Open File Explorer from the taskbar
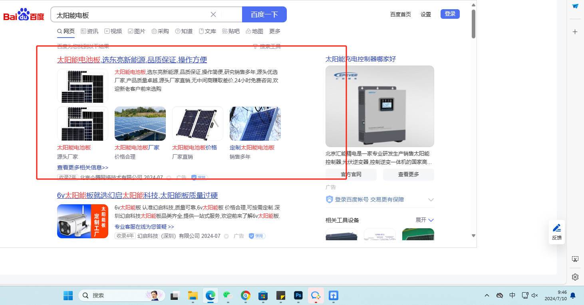The width and height of the screenshot is (584, 305). point(193,295)
